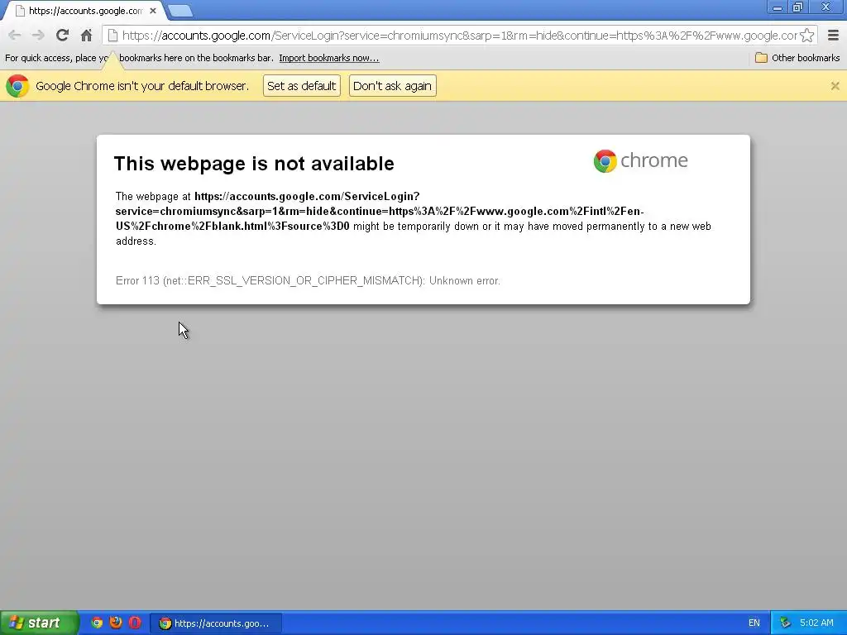
Task: Click the EN language indicator
Action: tap(754, 623)
